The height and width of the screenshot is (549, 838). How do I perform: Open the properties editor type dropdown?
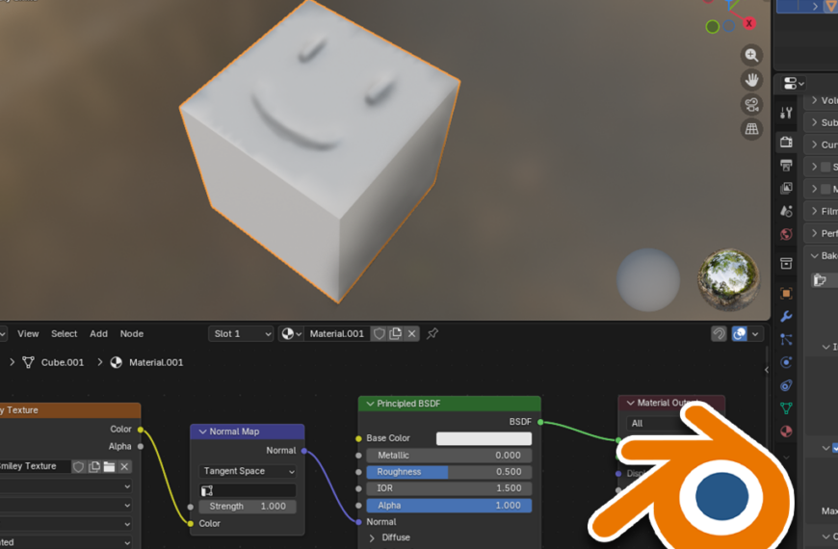pyautogui.click(x=794, y=84)
